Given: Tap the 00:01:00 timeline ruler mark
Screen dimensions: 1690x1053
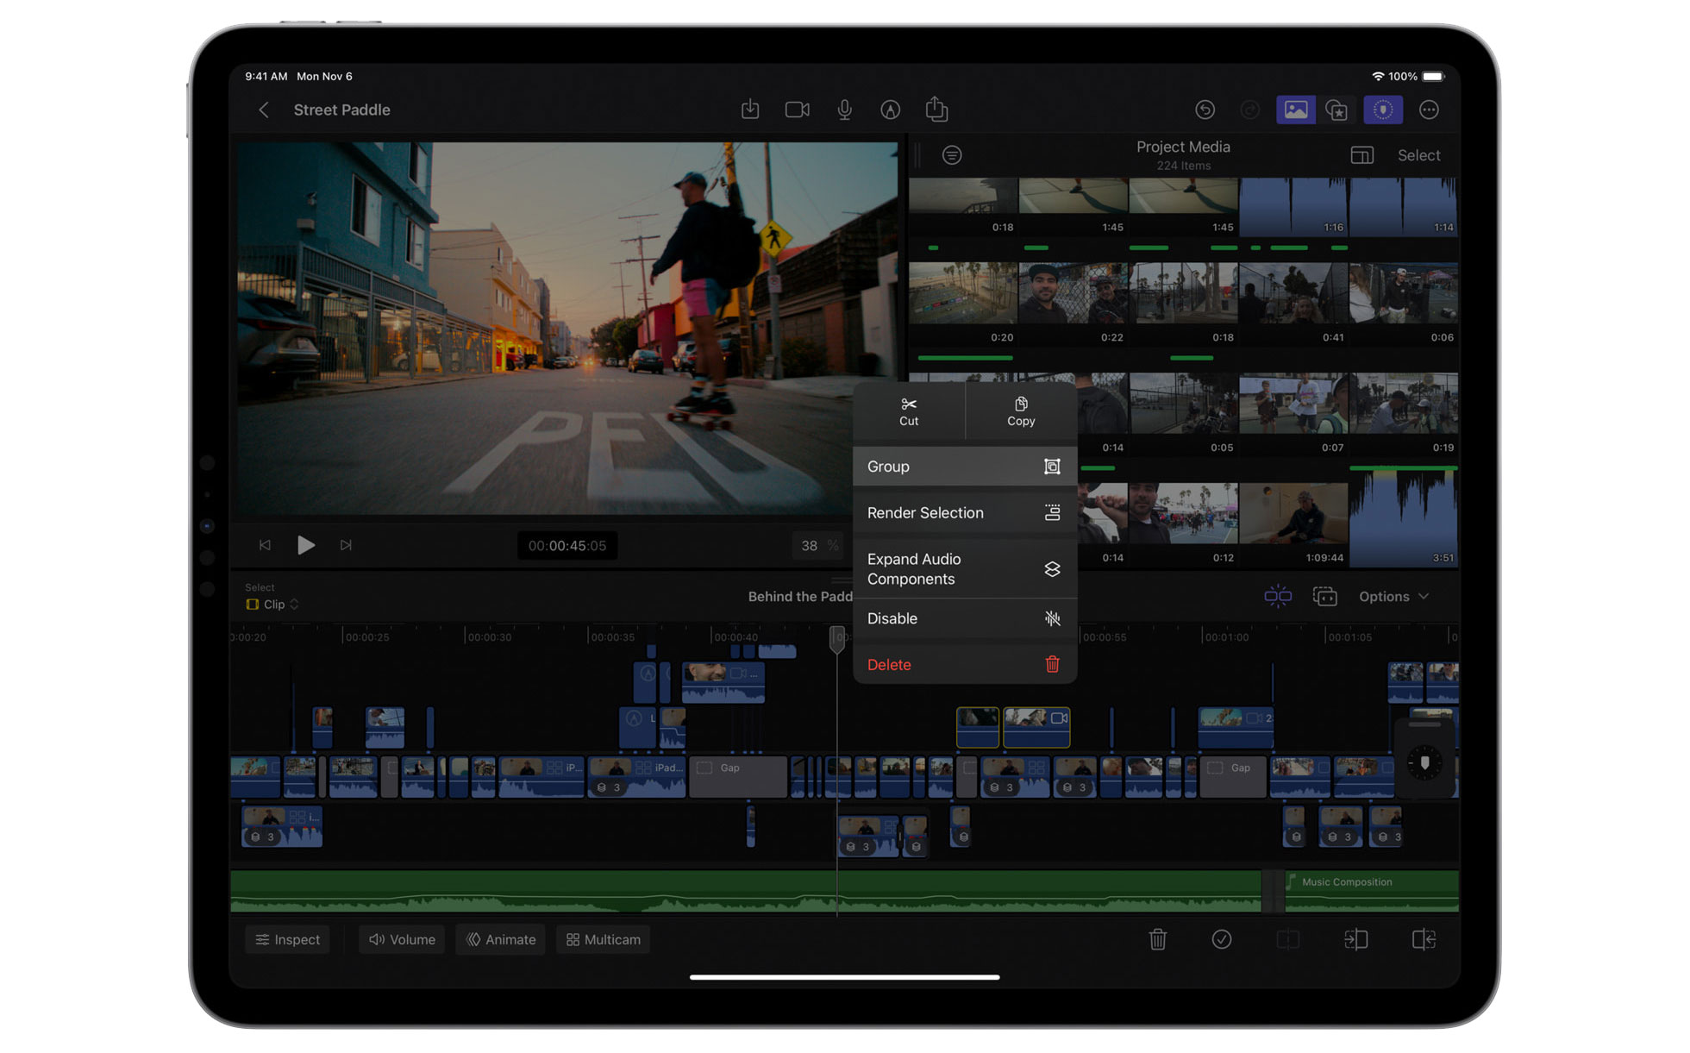Looking at the screenshot, I should pyautogui.click(x=1226, y=637).
